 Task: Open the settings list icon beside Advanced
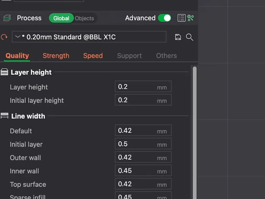tap(181, 18)
